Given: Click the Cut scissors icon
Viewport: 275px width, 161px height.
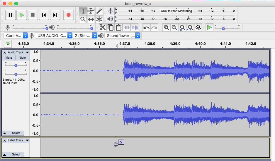Looking at the screenshot, I should [x=103, y=28].
